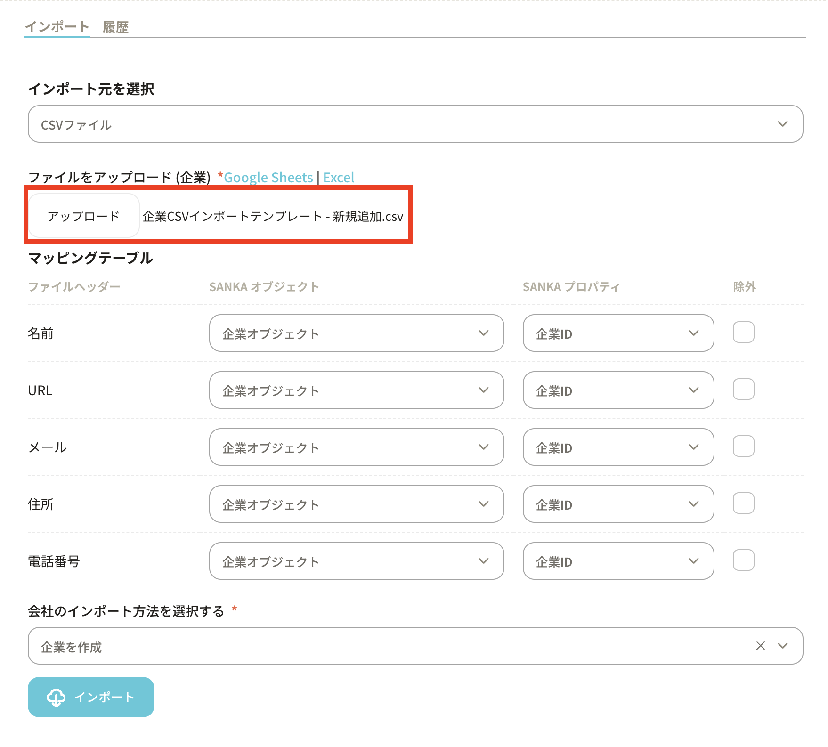Expand the import method dropdown chevron
Image resolution: width=828 pixels, height=747 pixels.
[x=783, y=646]
